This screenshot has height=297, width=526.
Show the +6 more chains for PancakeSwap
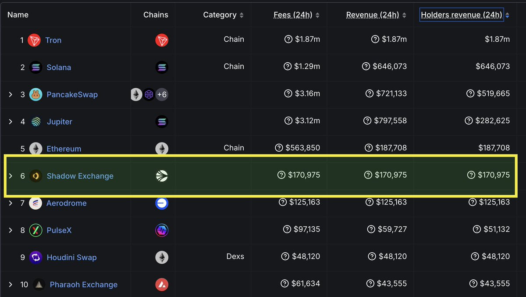[162, 95]
